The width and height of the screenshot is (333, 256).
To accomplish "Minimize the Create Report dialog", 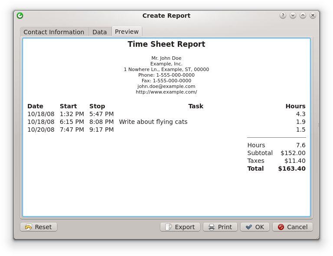I will pyautogui.click(x=293, y=15).
